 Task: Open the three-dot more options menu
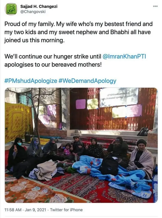(x=155, y=6)
